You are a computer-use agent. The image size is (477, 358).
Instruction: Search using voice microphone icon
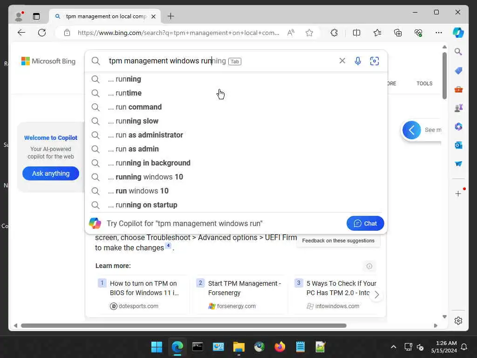(x=358, y=61)
